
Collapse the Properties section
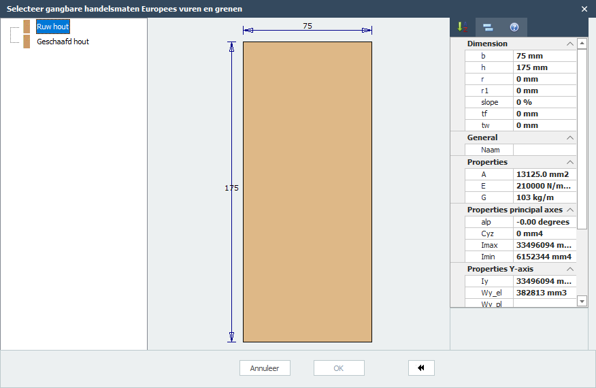(569, 162)
